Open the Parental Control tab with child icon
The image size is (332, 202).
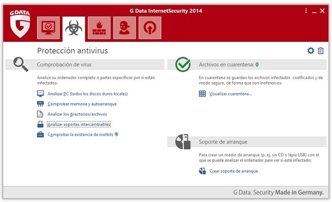[124, 28]
